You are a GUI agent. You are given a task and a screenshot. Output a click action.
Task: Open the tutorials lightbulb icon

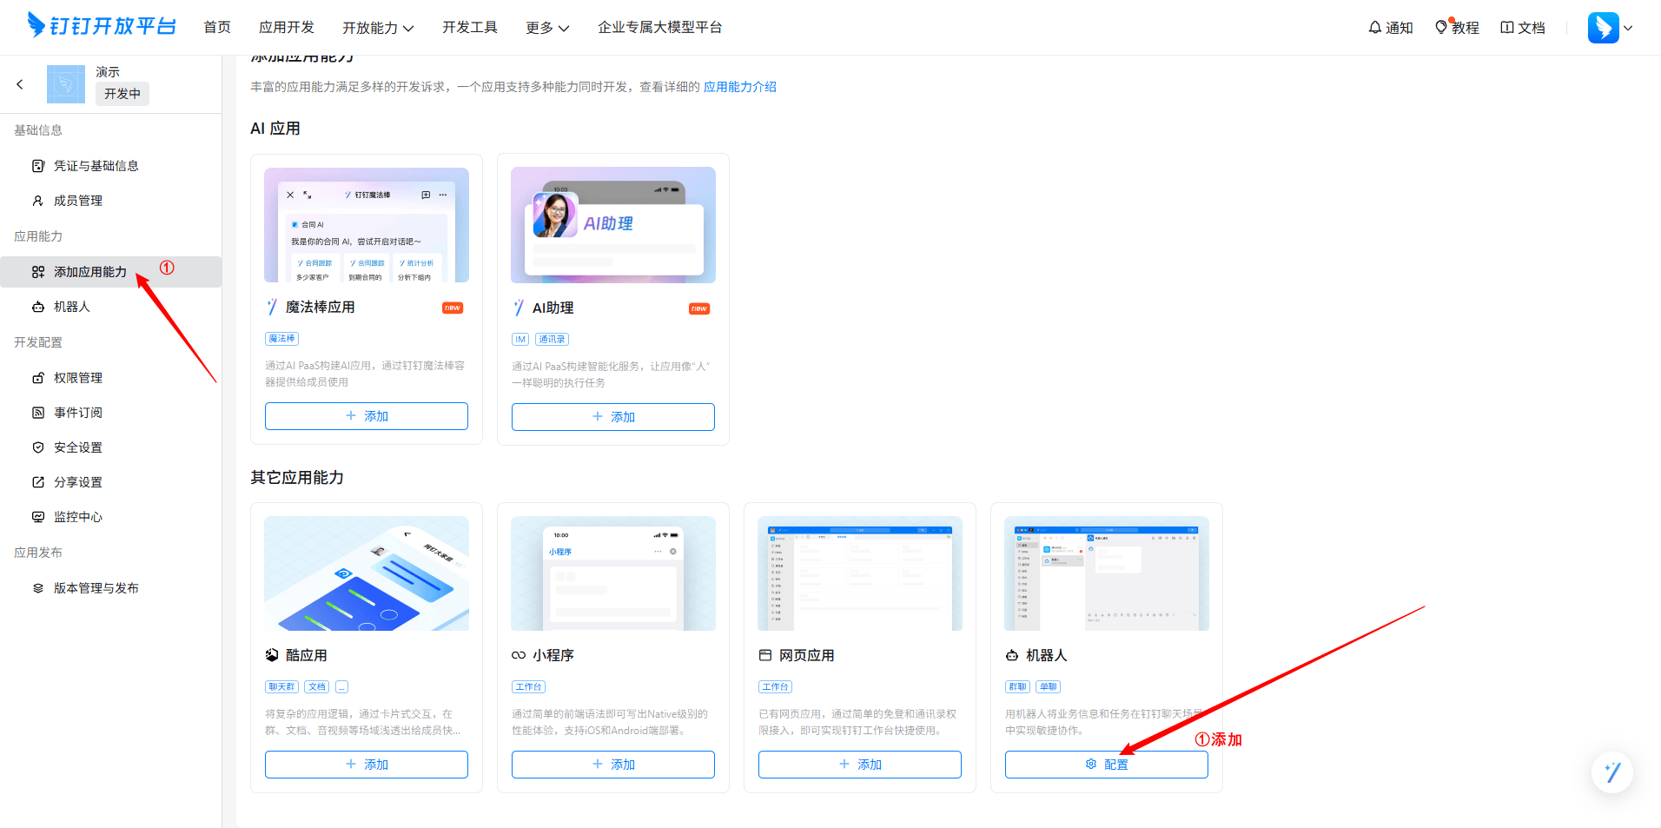pyautogui.click(x=1441, y=28)
